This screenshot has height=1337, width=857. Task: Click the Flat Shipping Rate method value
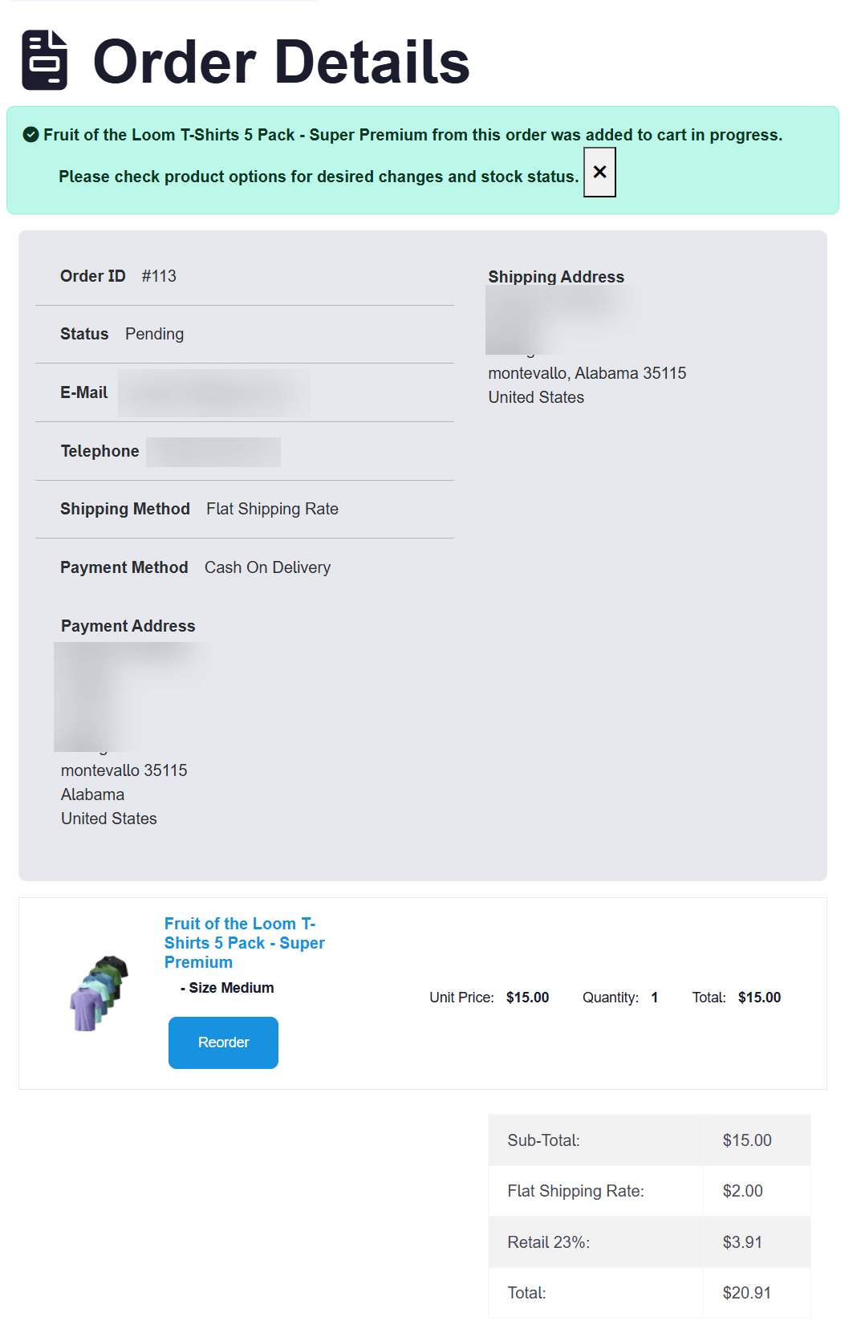pos(272,509)
